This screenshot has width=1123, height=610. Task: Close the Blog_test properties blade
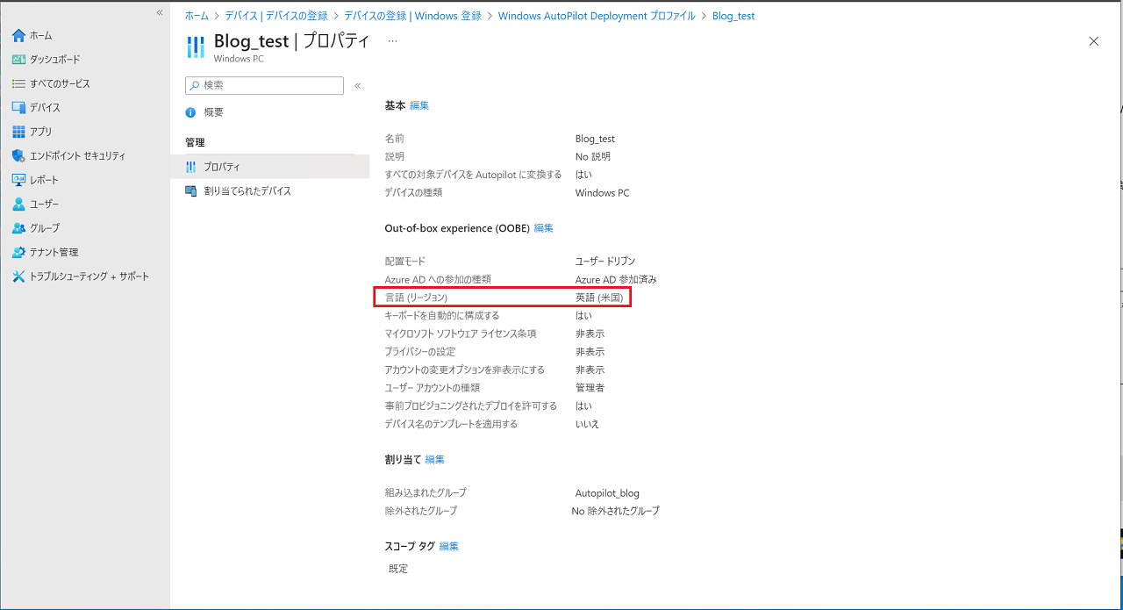1093,41
